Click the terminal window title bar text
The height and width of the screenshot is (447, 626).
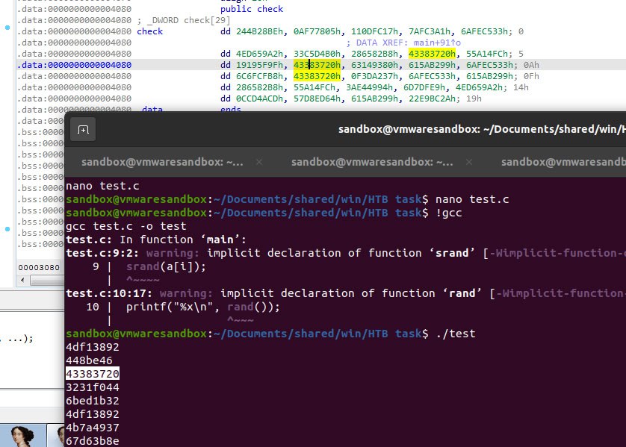tap(482, 129)
